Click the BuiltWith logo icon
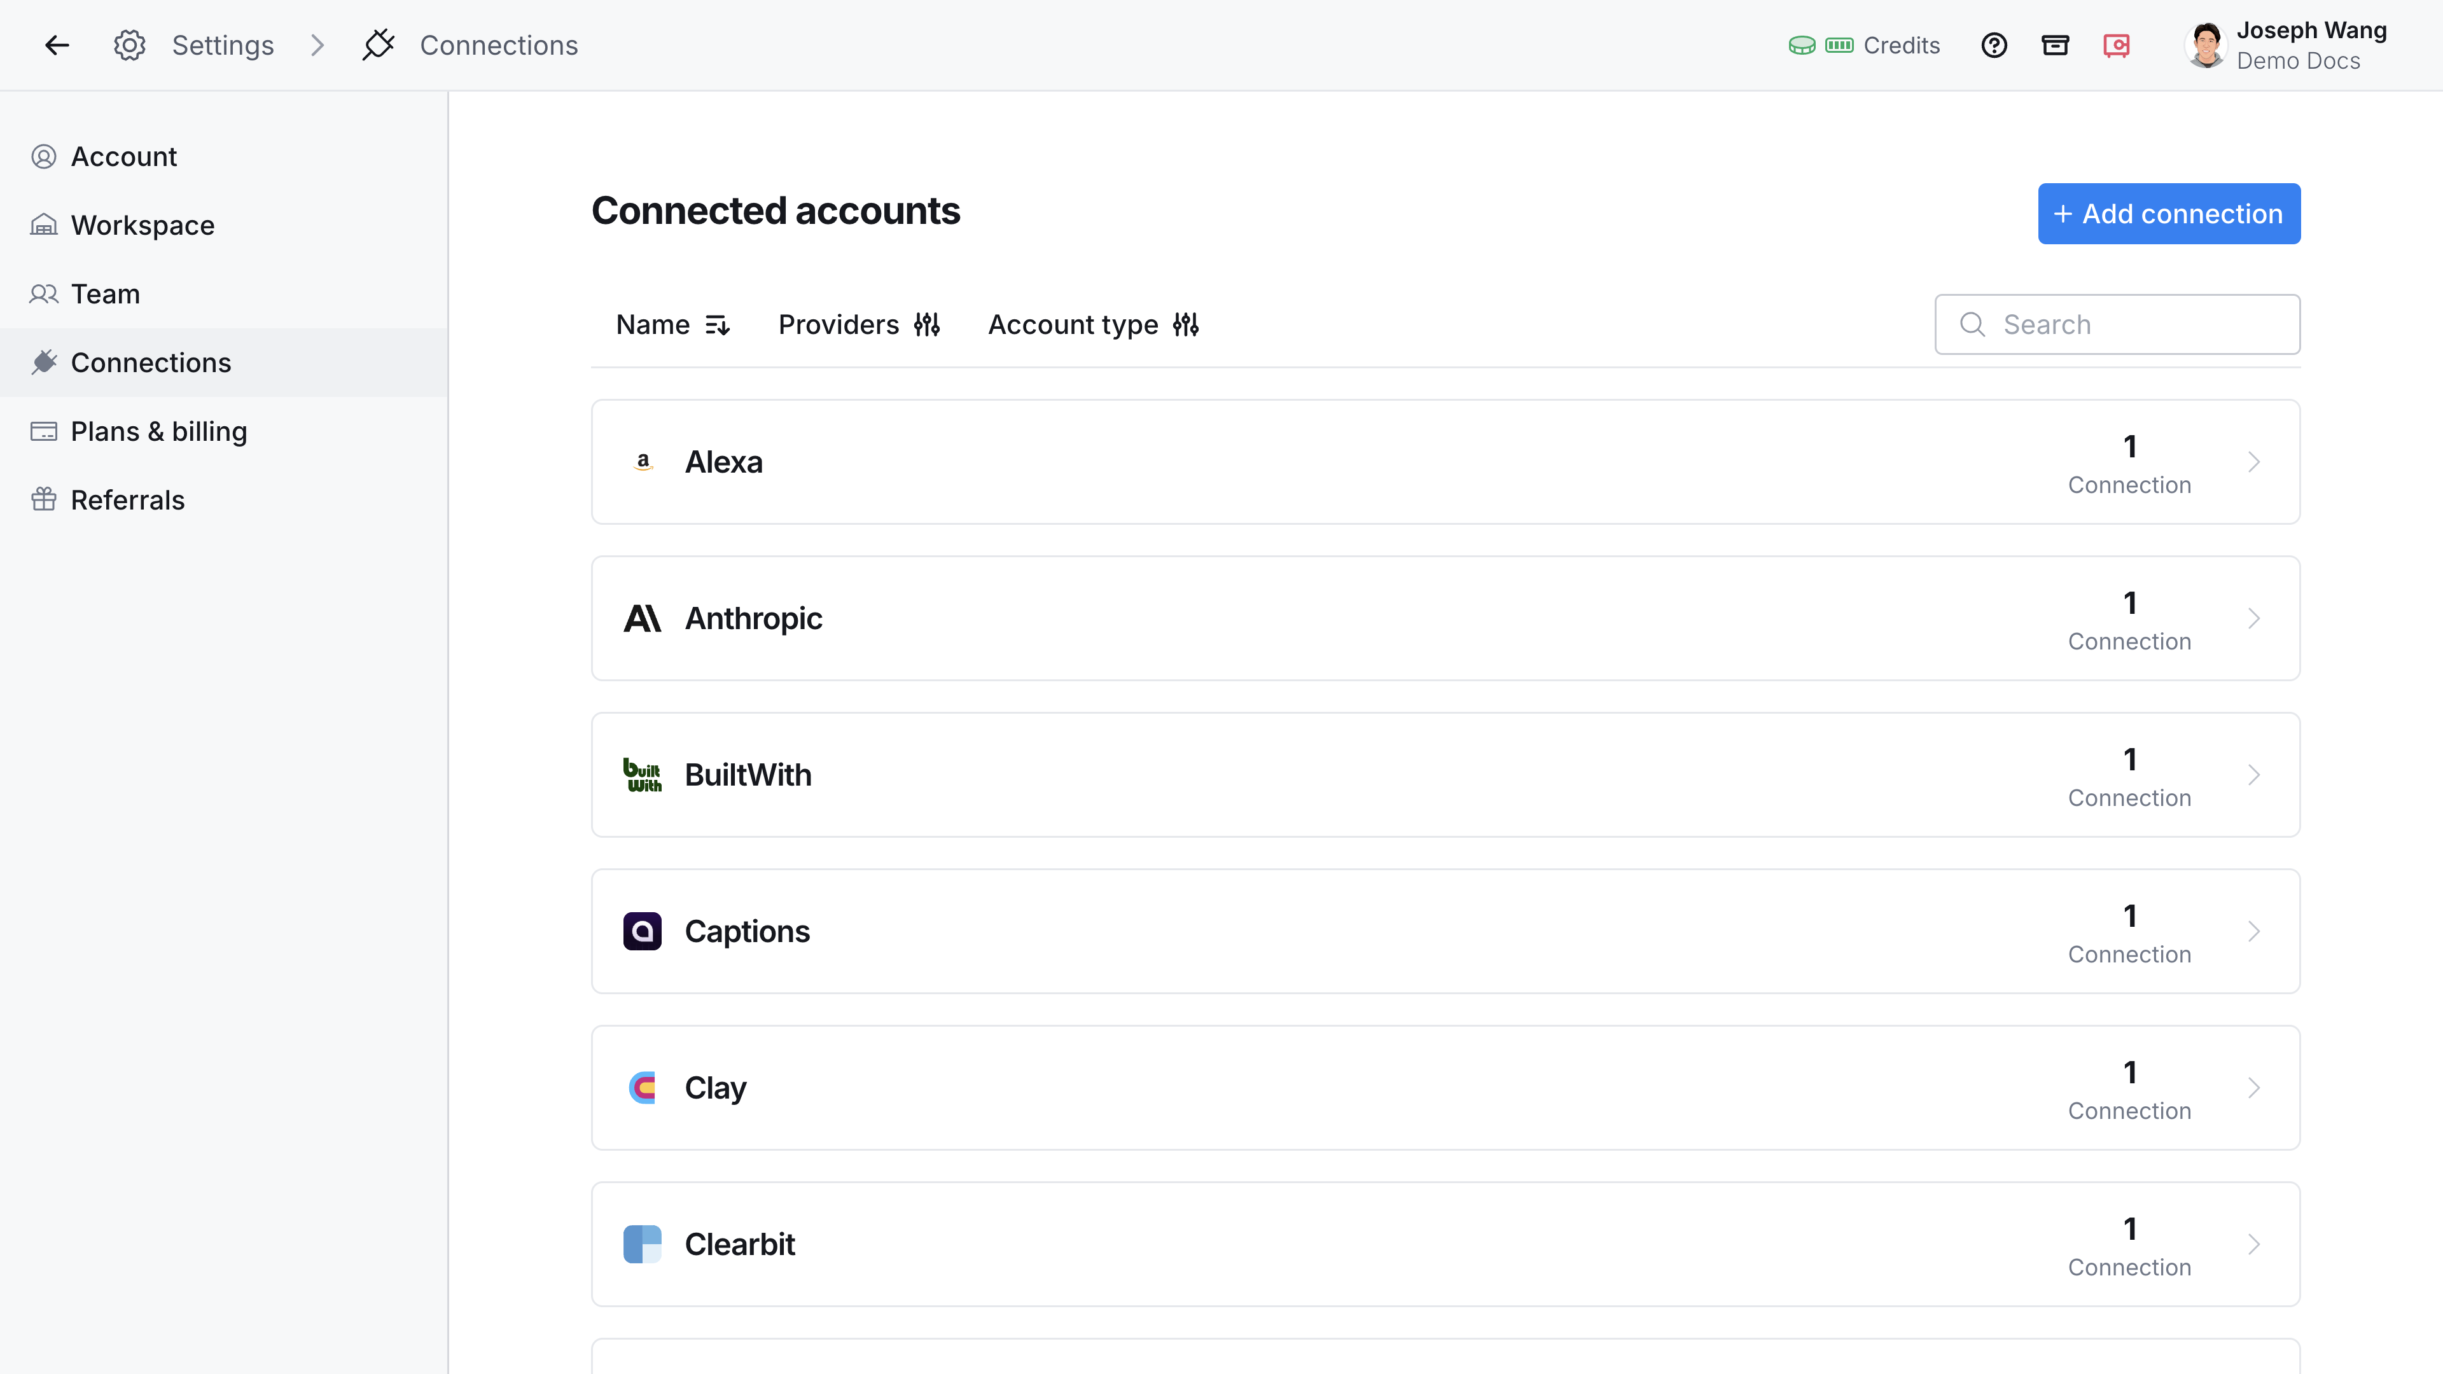 tap(642, 775)
